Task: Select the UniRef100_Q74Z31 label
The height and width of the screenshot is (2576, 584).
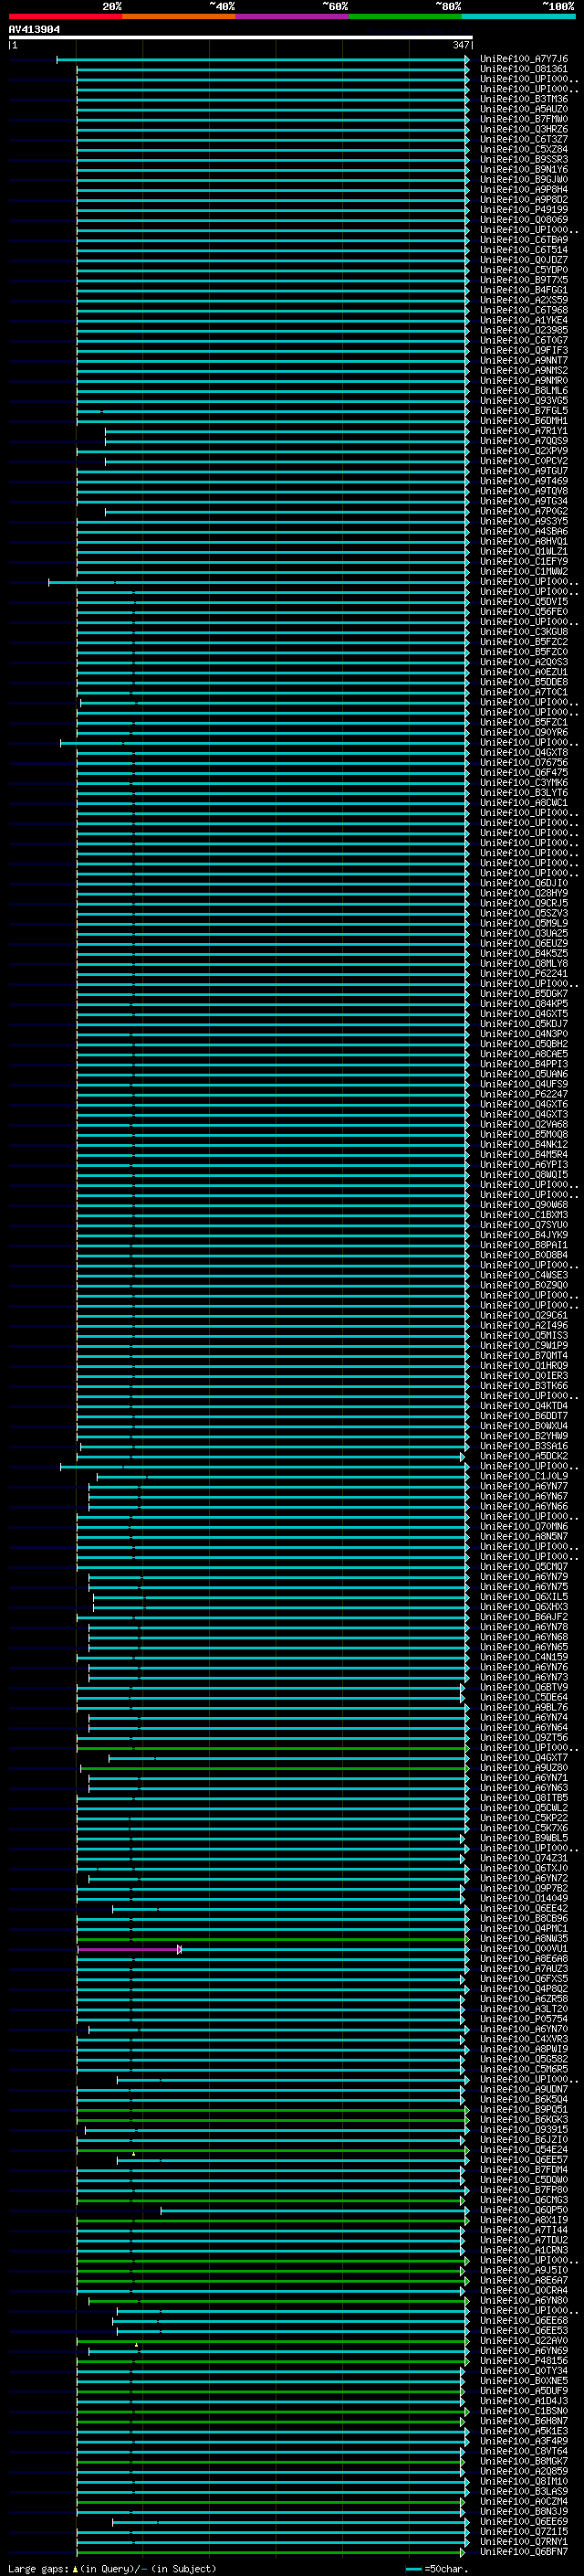Action: [523, 1859]
